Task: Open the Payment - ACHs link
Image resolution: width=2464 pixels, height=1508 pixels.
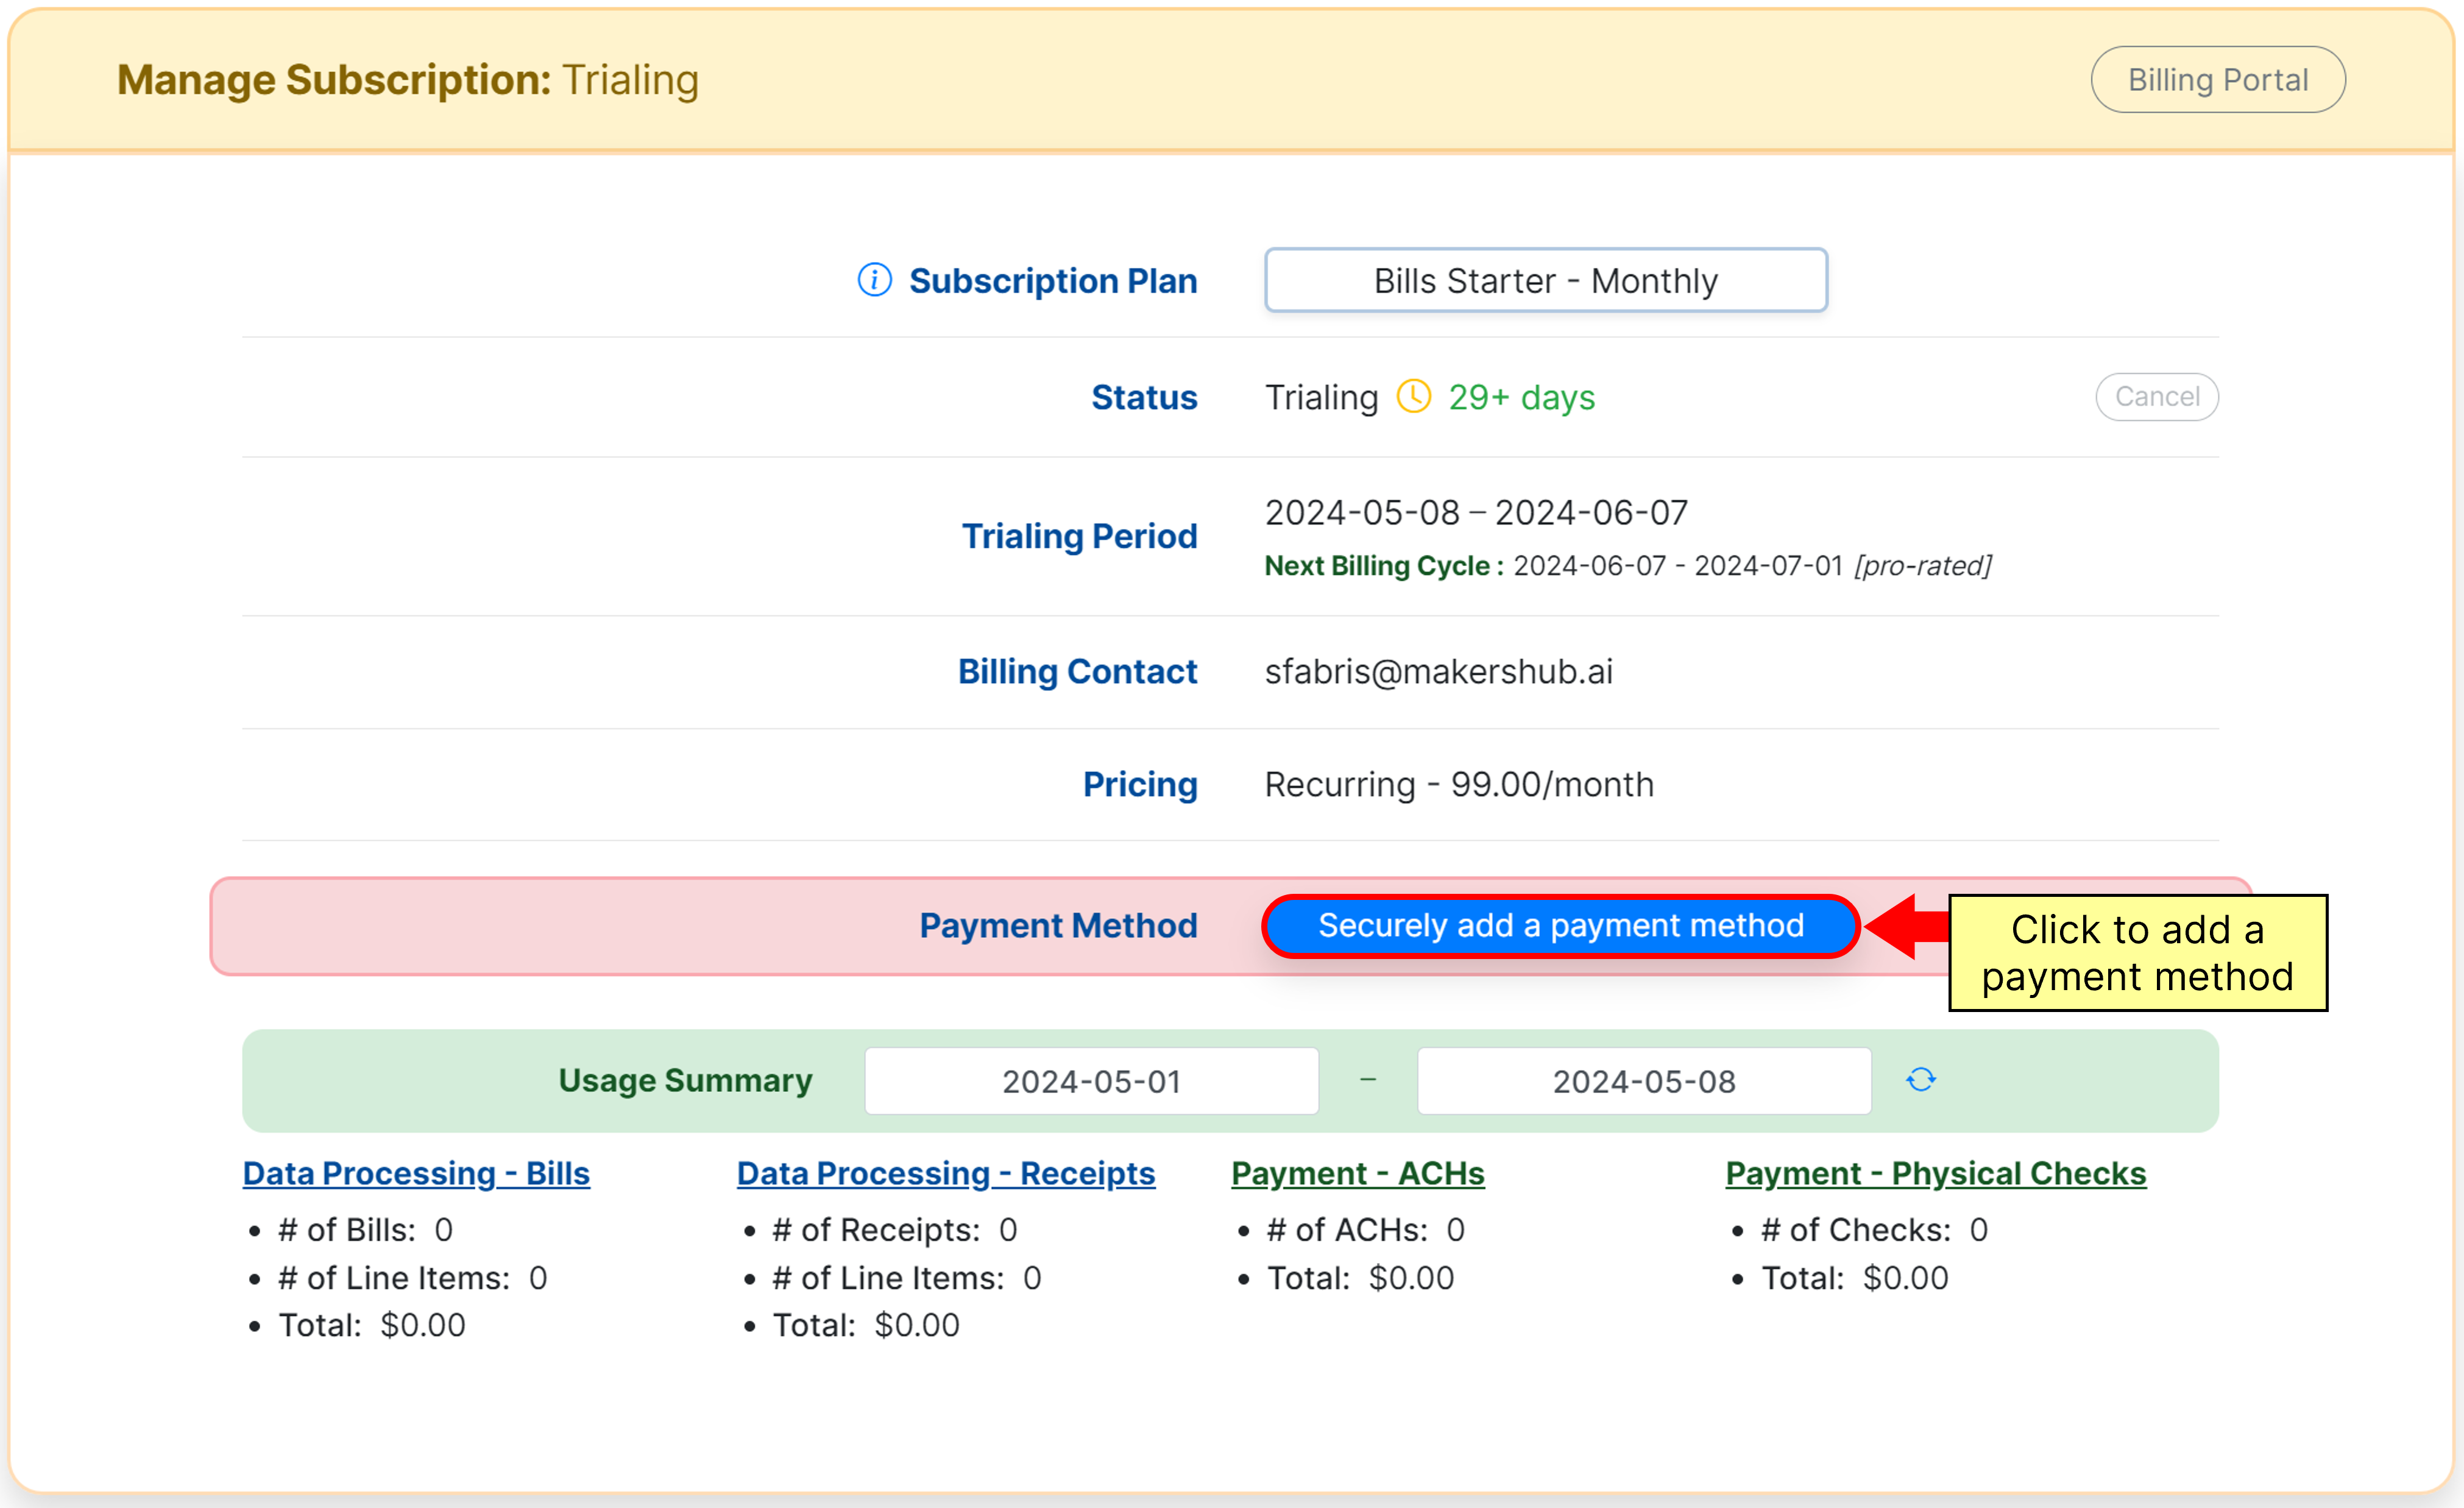Action: 1357,1173
